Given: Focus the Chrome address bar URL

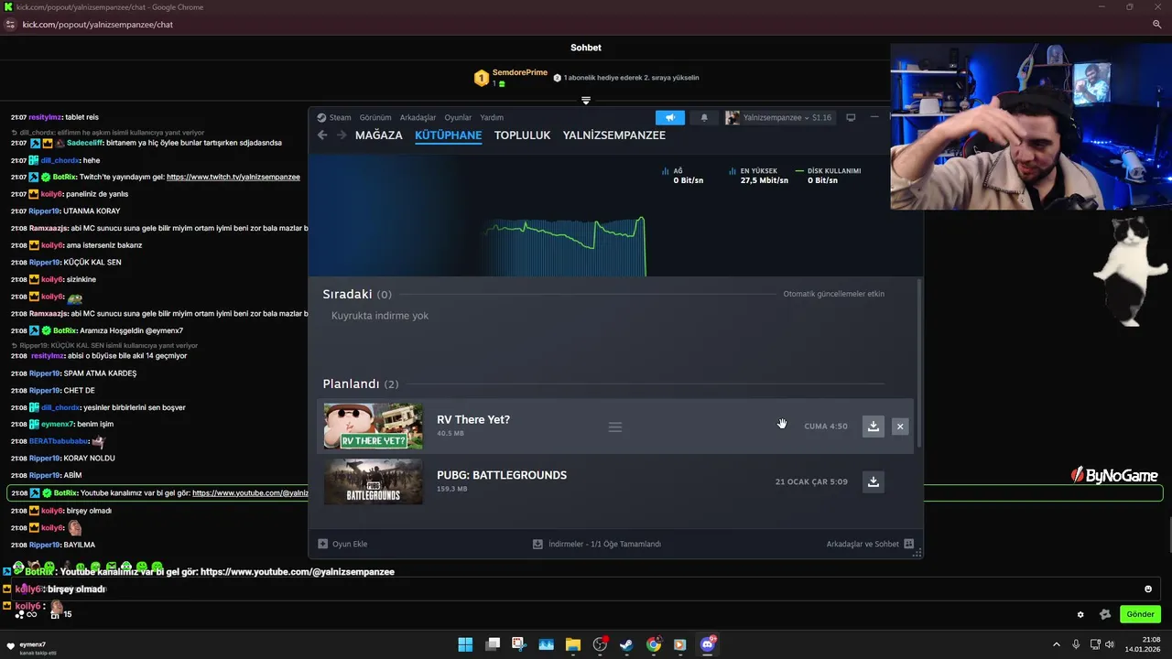Looking at the screenshot, I should tap(98, 25).
